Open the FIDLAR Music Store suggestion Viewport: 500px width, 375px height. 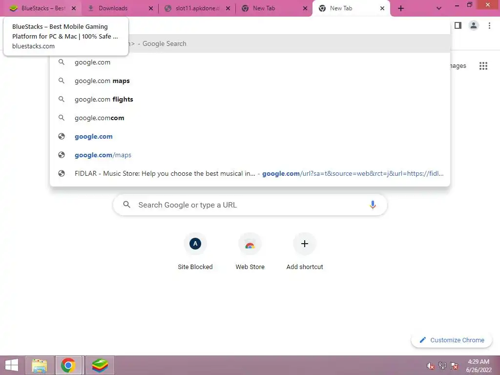(x=250, y=173)
